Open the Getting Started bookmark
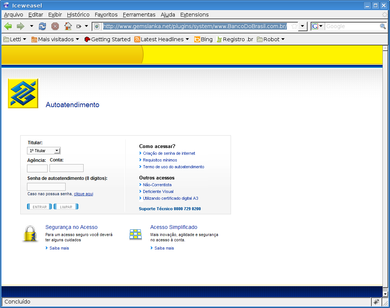Viewport: 390px width, 308px height. tap(107, 39)
